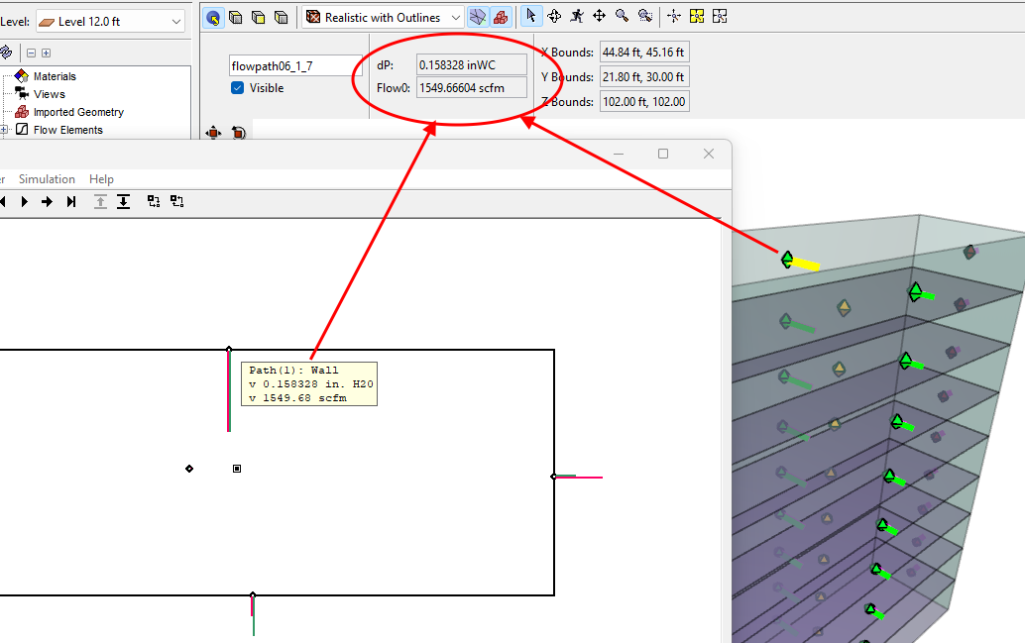Activate the orbit view tool

pos(554,16)
